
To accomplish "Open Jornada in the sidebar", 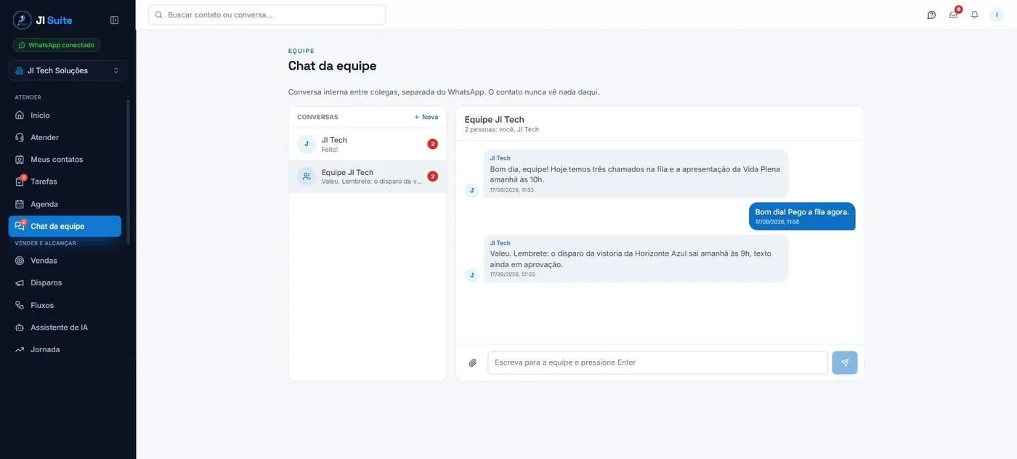I will 65,349.
